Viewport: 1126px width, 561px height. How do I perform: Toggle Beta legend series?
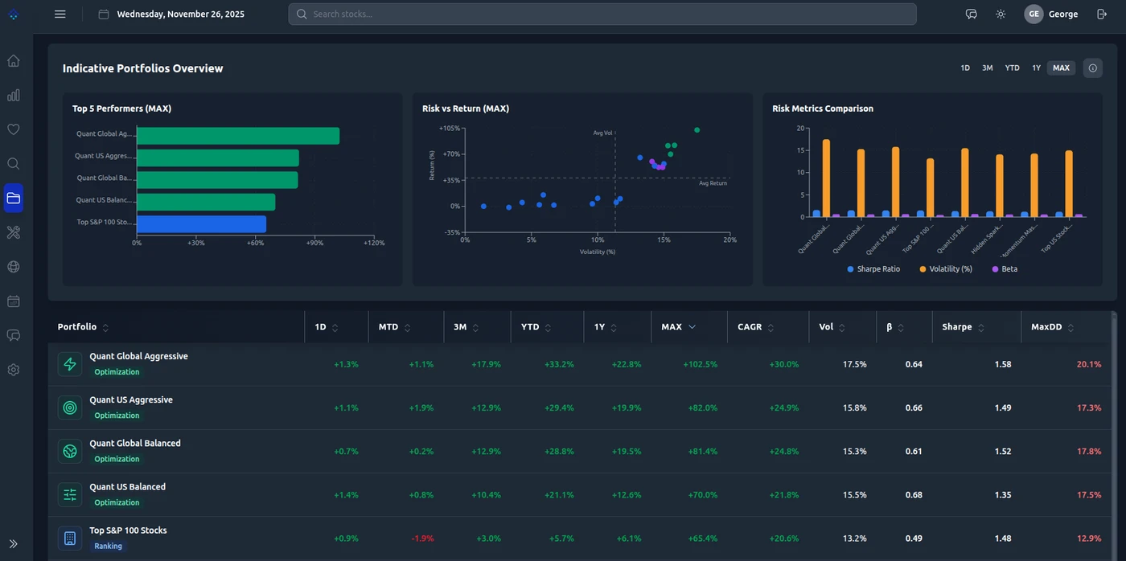[1005, 269]
